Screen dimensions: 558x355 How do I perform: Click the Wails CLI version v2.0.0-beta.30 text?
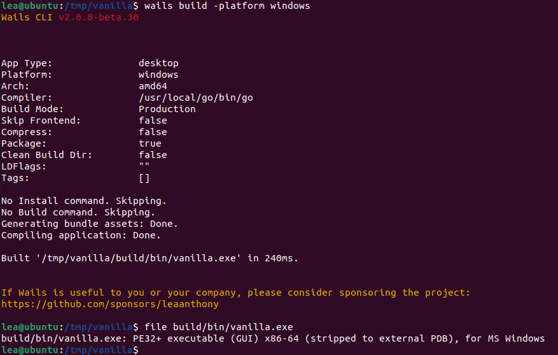(x=99, y=17)
